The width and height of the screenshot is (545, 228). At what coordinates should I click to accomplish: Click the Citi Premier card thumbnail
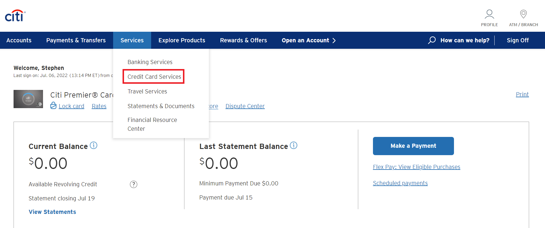28,99
